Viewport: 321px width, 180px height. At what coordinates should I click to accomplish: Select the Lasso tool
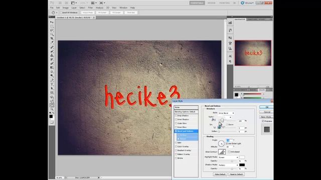coord(52,30)
